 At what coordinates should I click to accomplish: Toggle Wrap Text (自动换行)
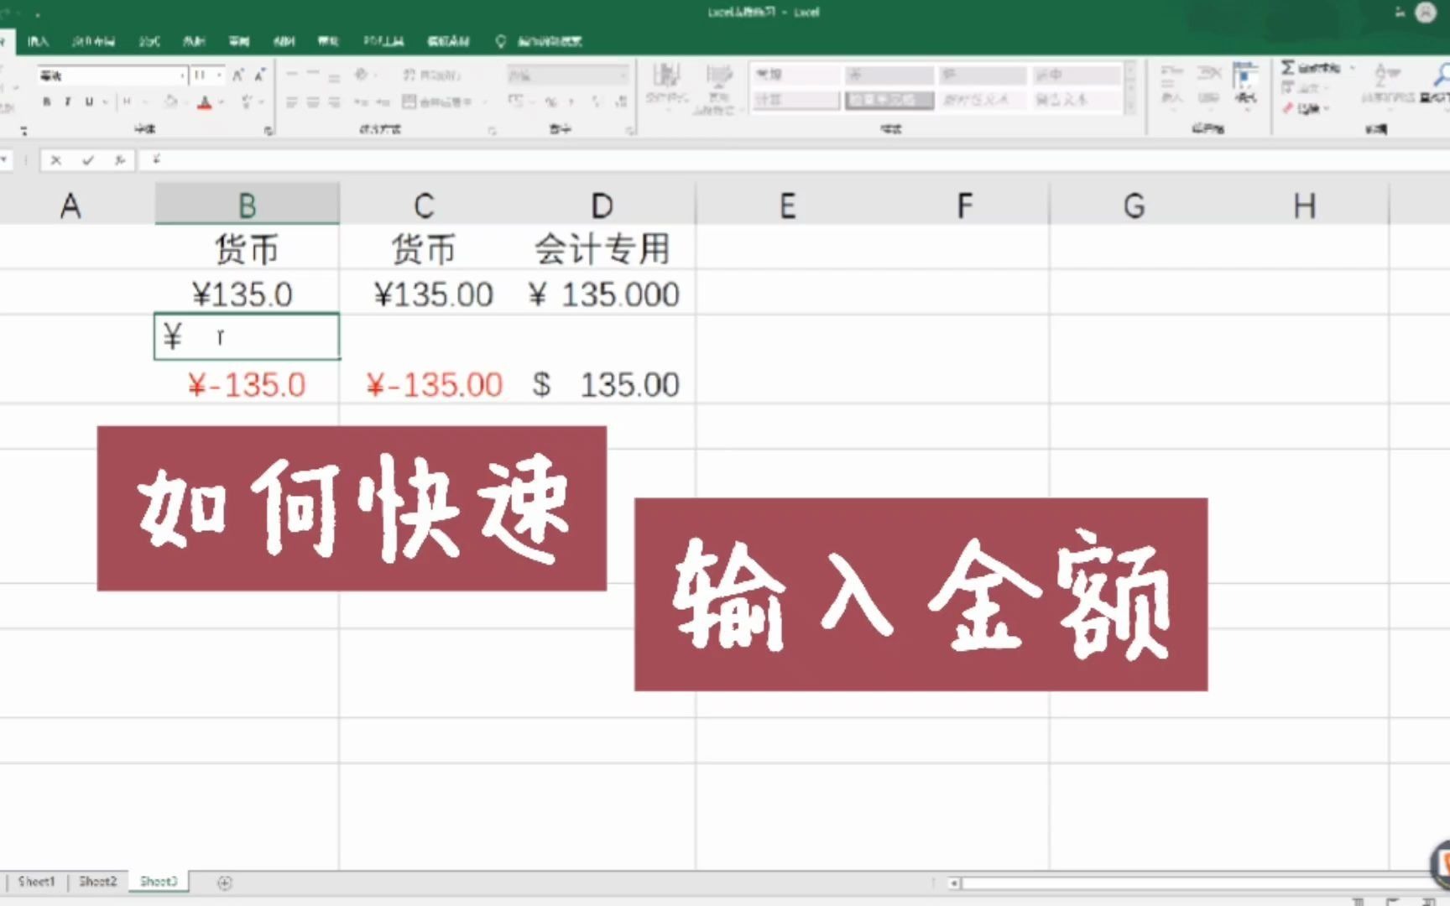(431, 75)
